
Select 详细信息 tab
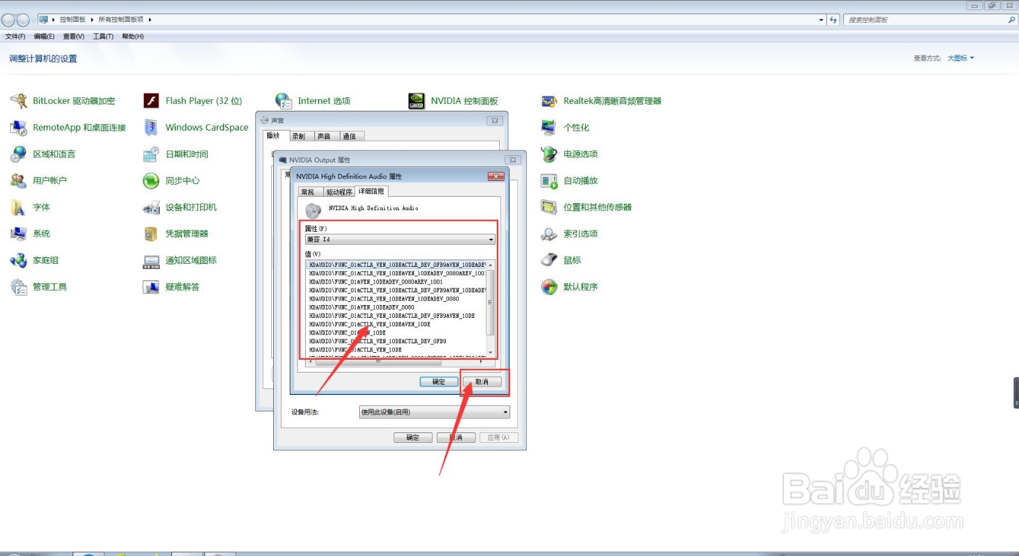[371, 191]
